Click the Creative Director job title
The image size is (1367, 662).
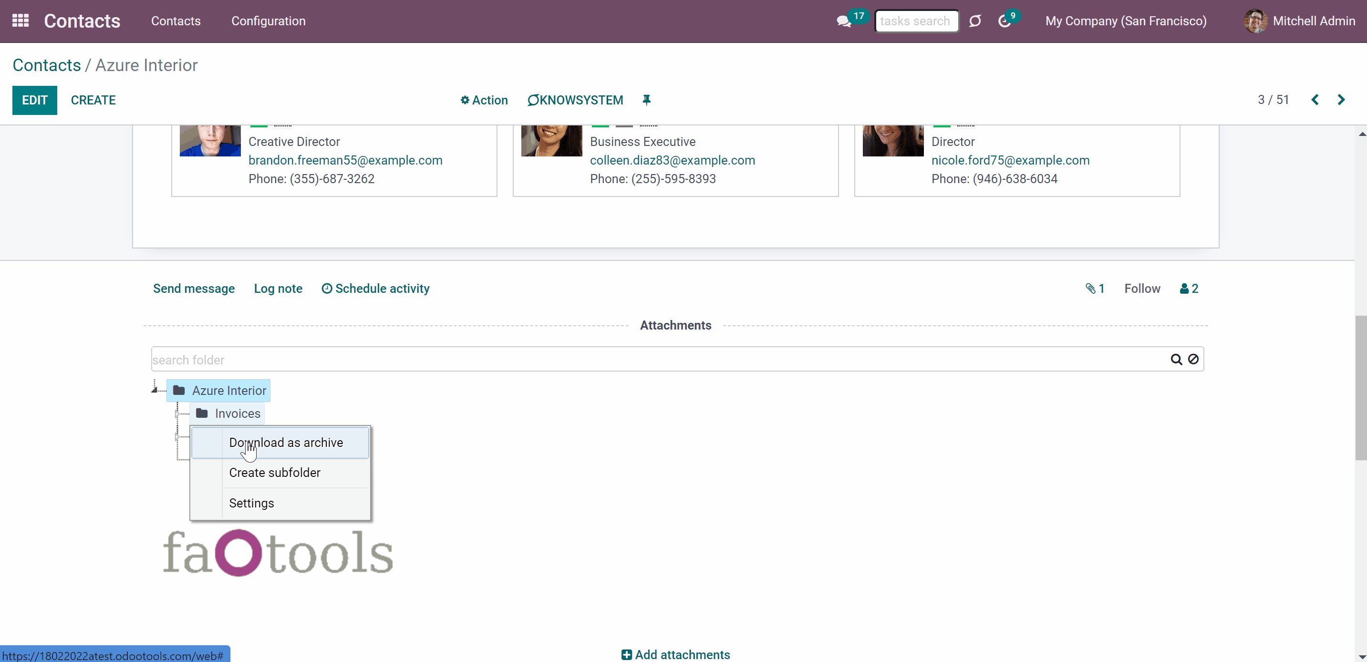pyautogui.click(x=294, y=142)
